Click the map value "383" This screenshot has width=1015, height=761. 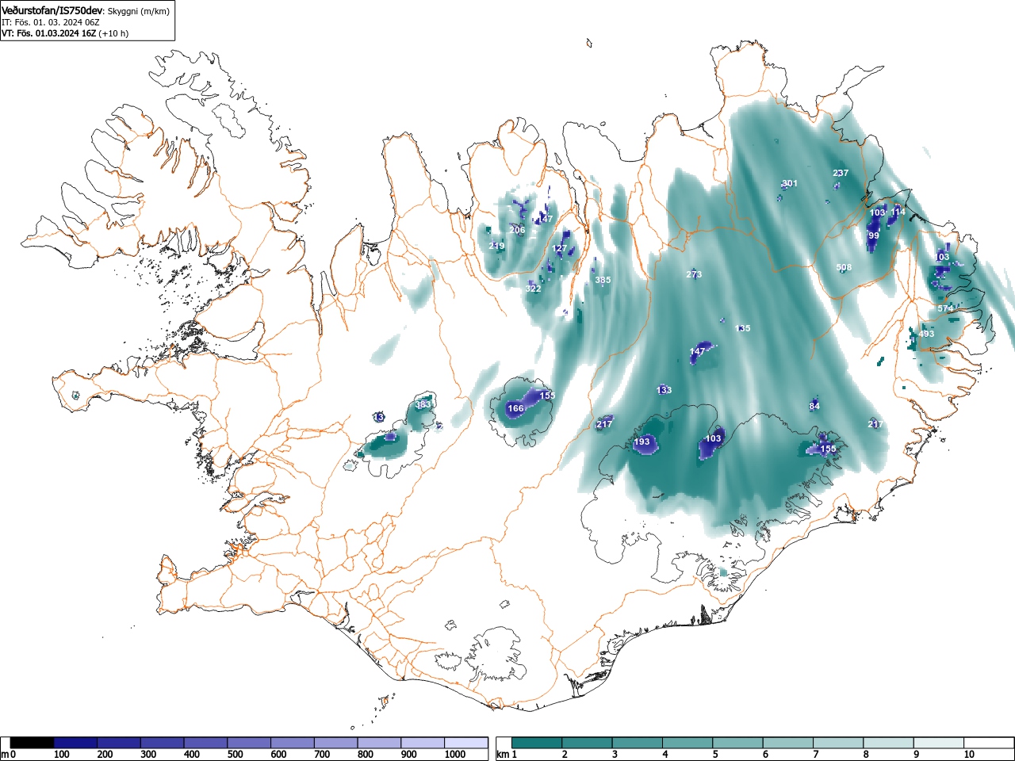423,405
